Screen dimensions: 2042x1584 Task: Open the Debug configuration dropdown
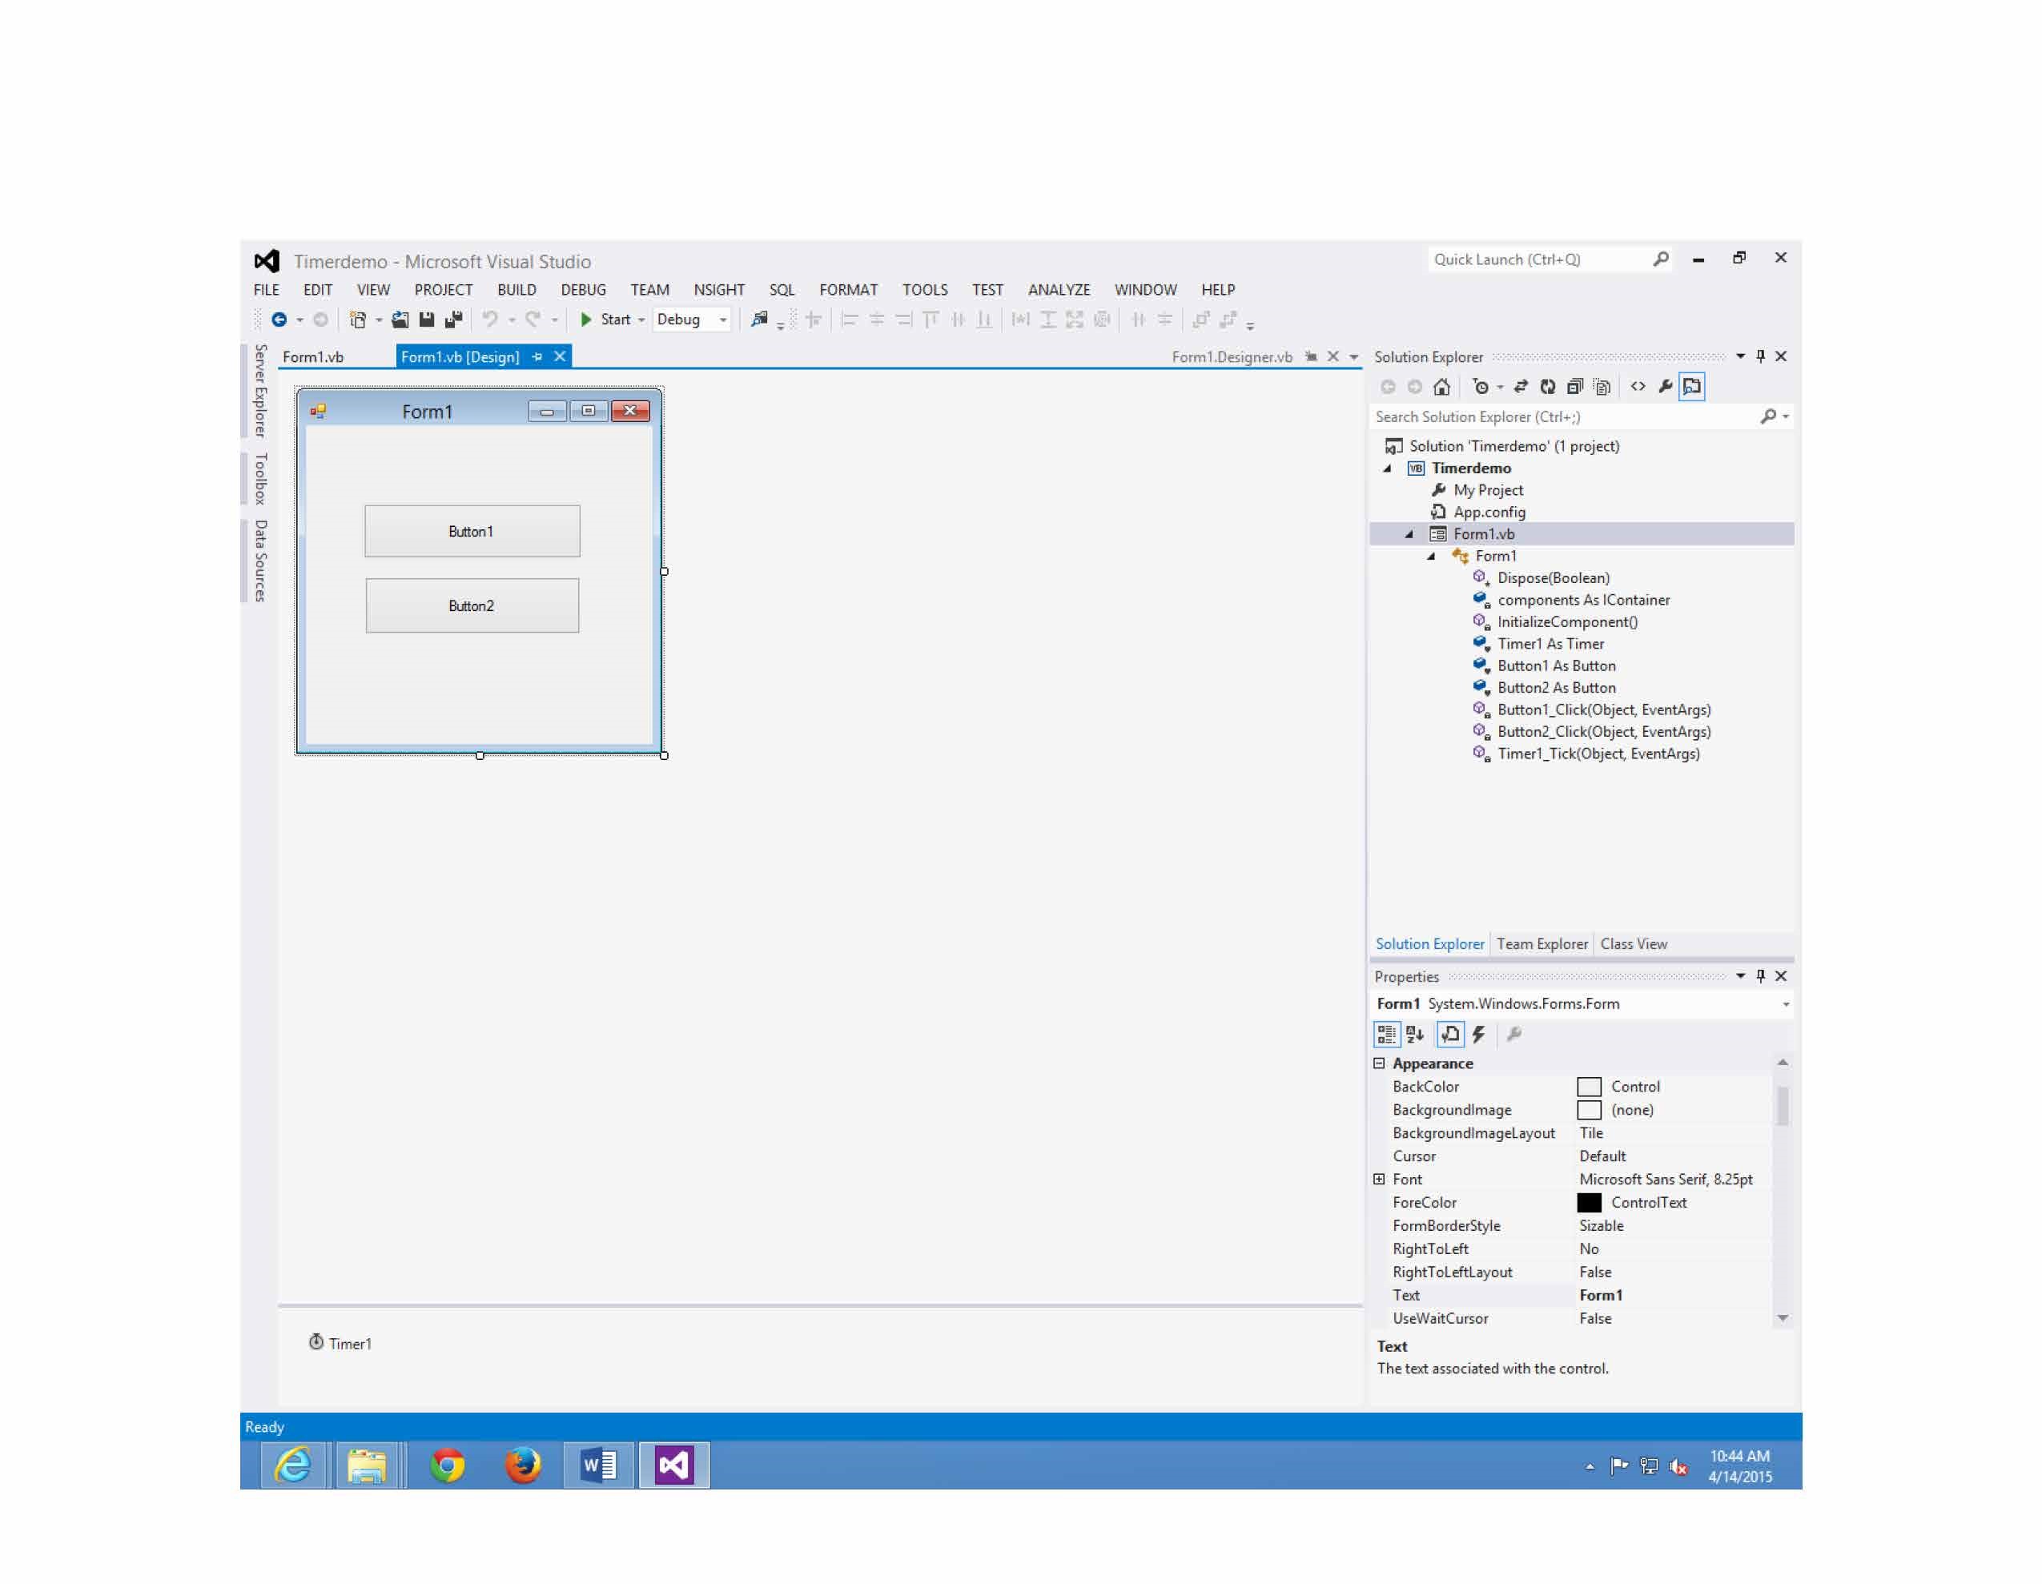point(723,320)
